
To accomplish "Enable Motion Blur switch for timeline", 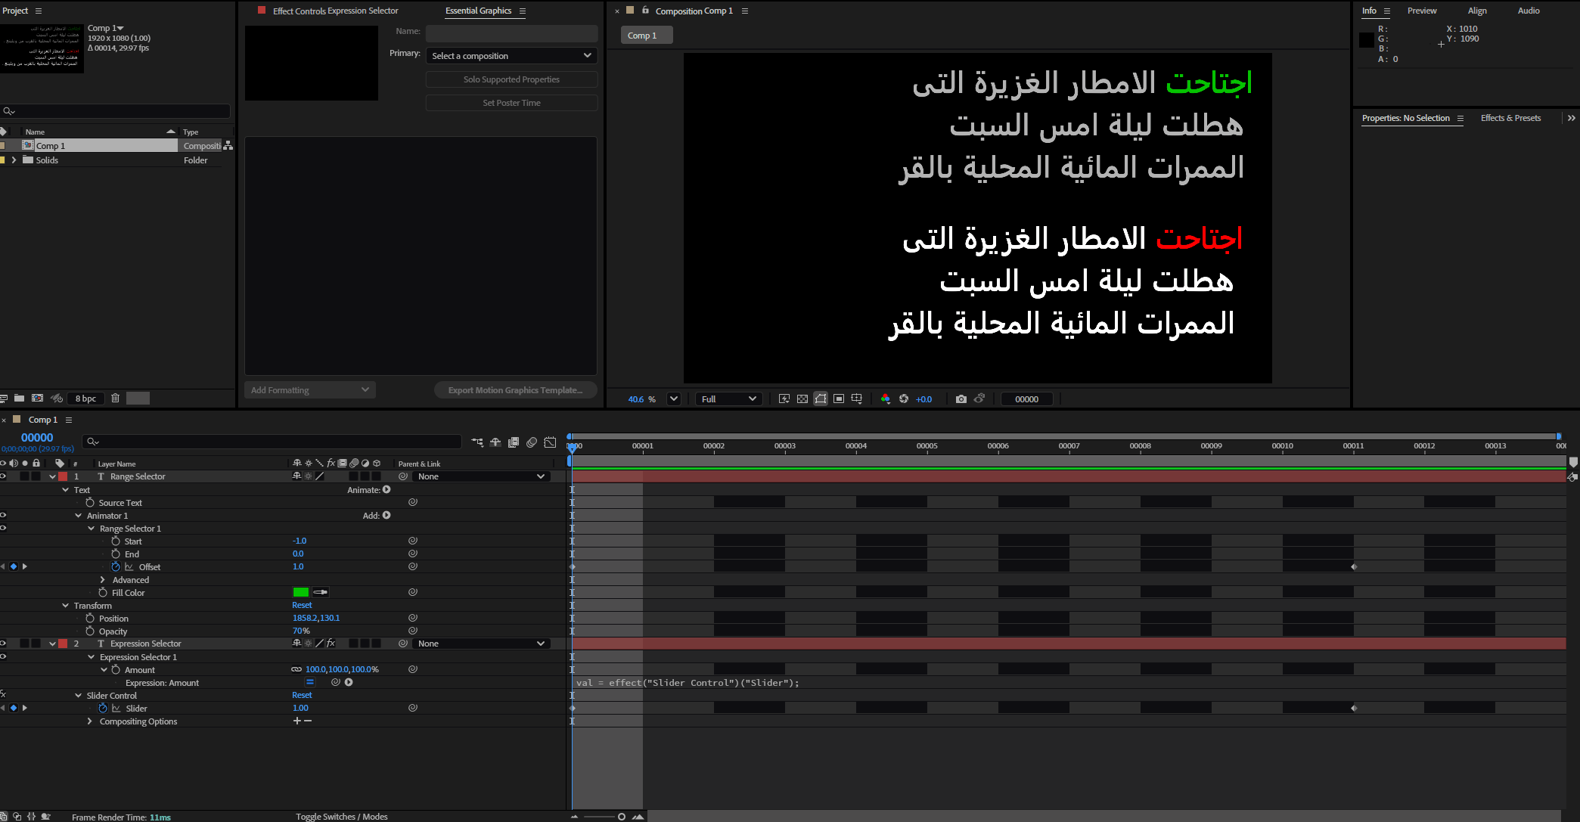I will pyautogui.click(x=532, y=442).
